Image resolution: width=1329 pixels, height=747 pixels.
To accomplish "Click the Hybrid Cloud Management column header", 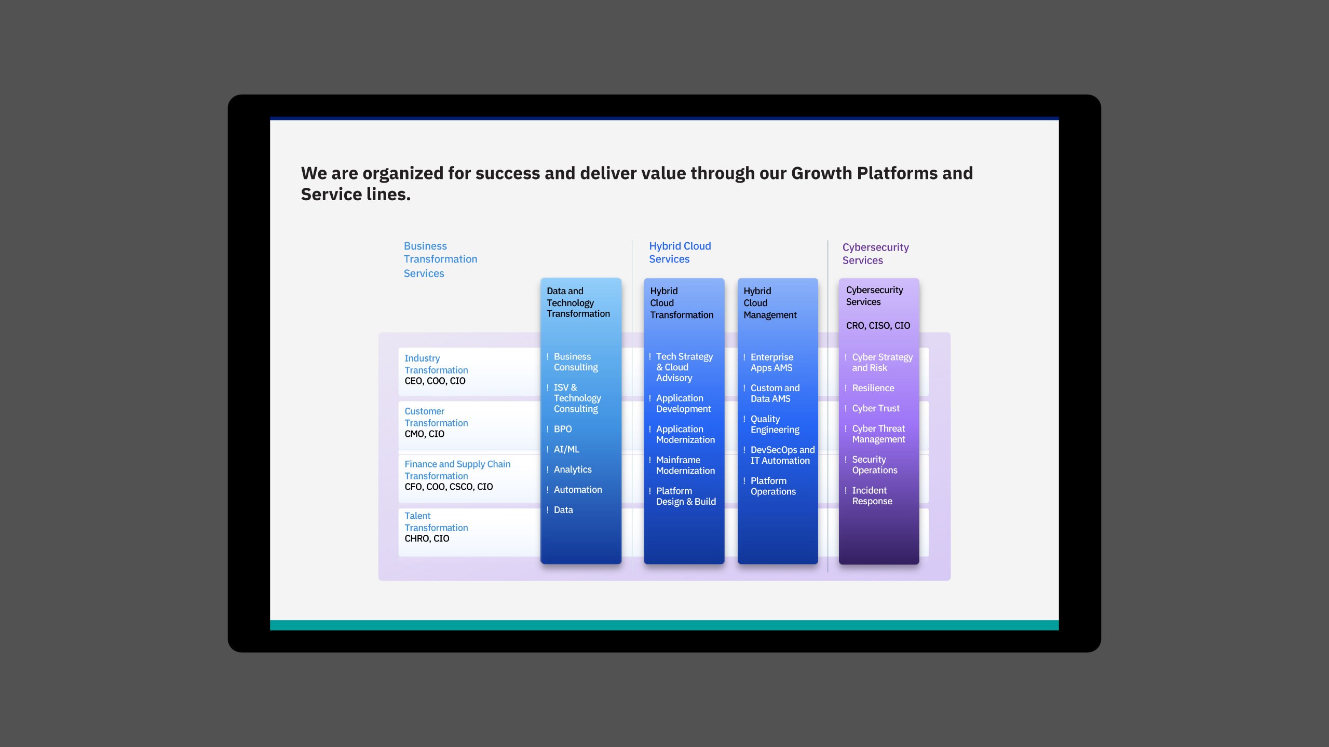I will (x=770, y=303).
